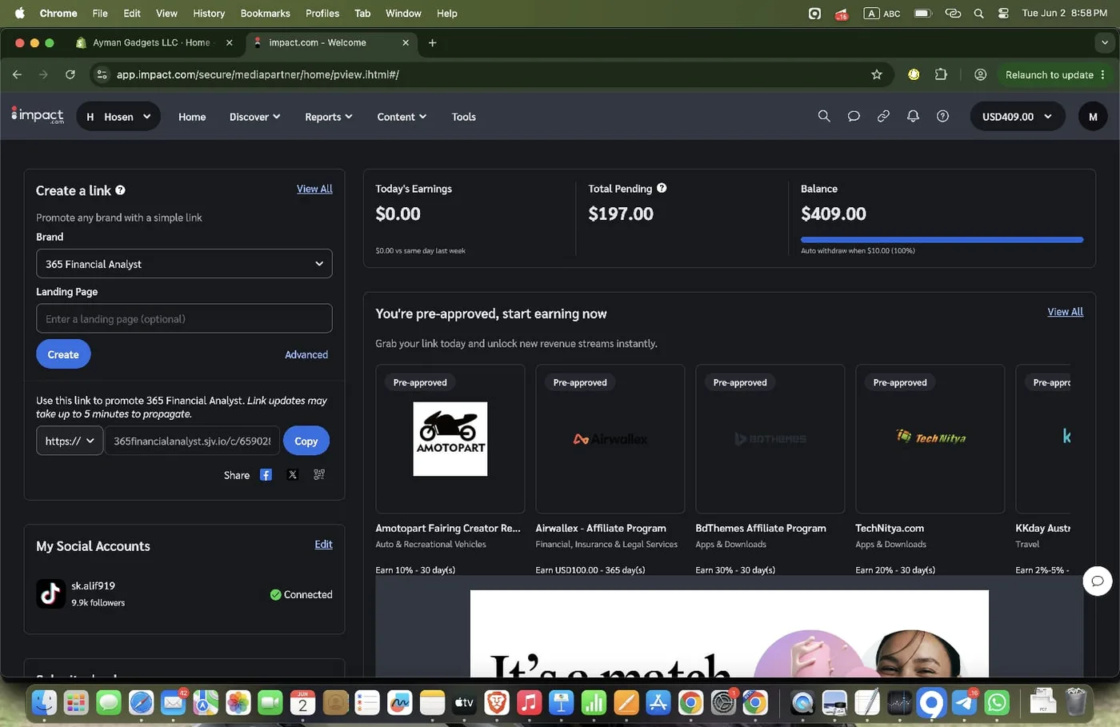Open Telegram in the Dock

click(x=964, y=702)
